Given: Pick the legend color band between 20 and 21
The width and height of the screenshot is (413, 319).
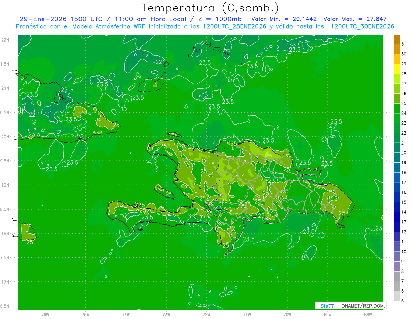Looking at the screenshot, I should click(397, 148).
